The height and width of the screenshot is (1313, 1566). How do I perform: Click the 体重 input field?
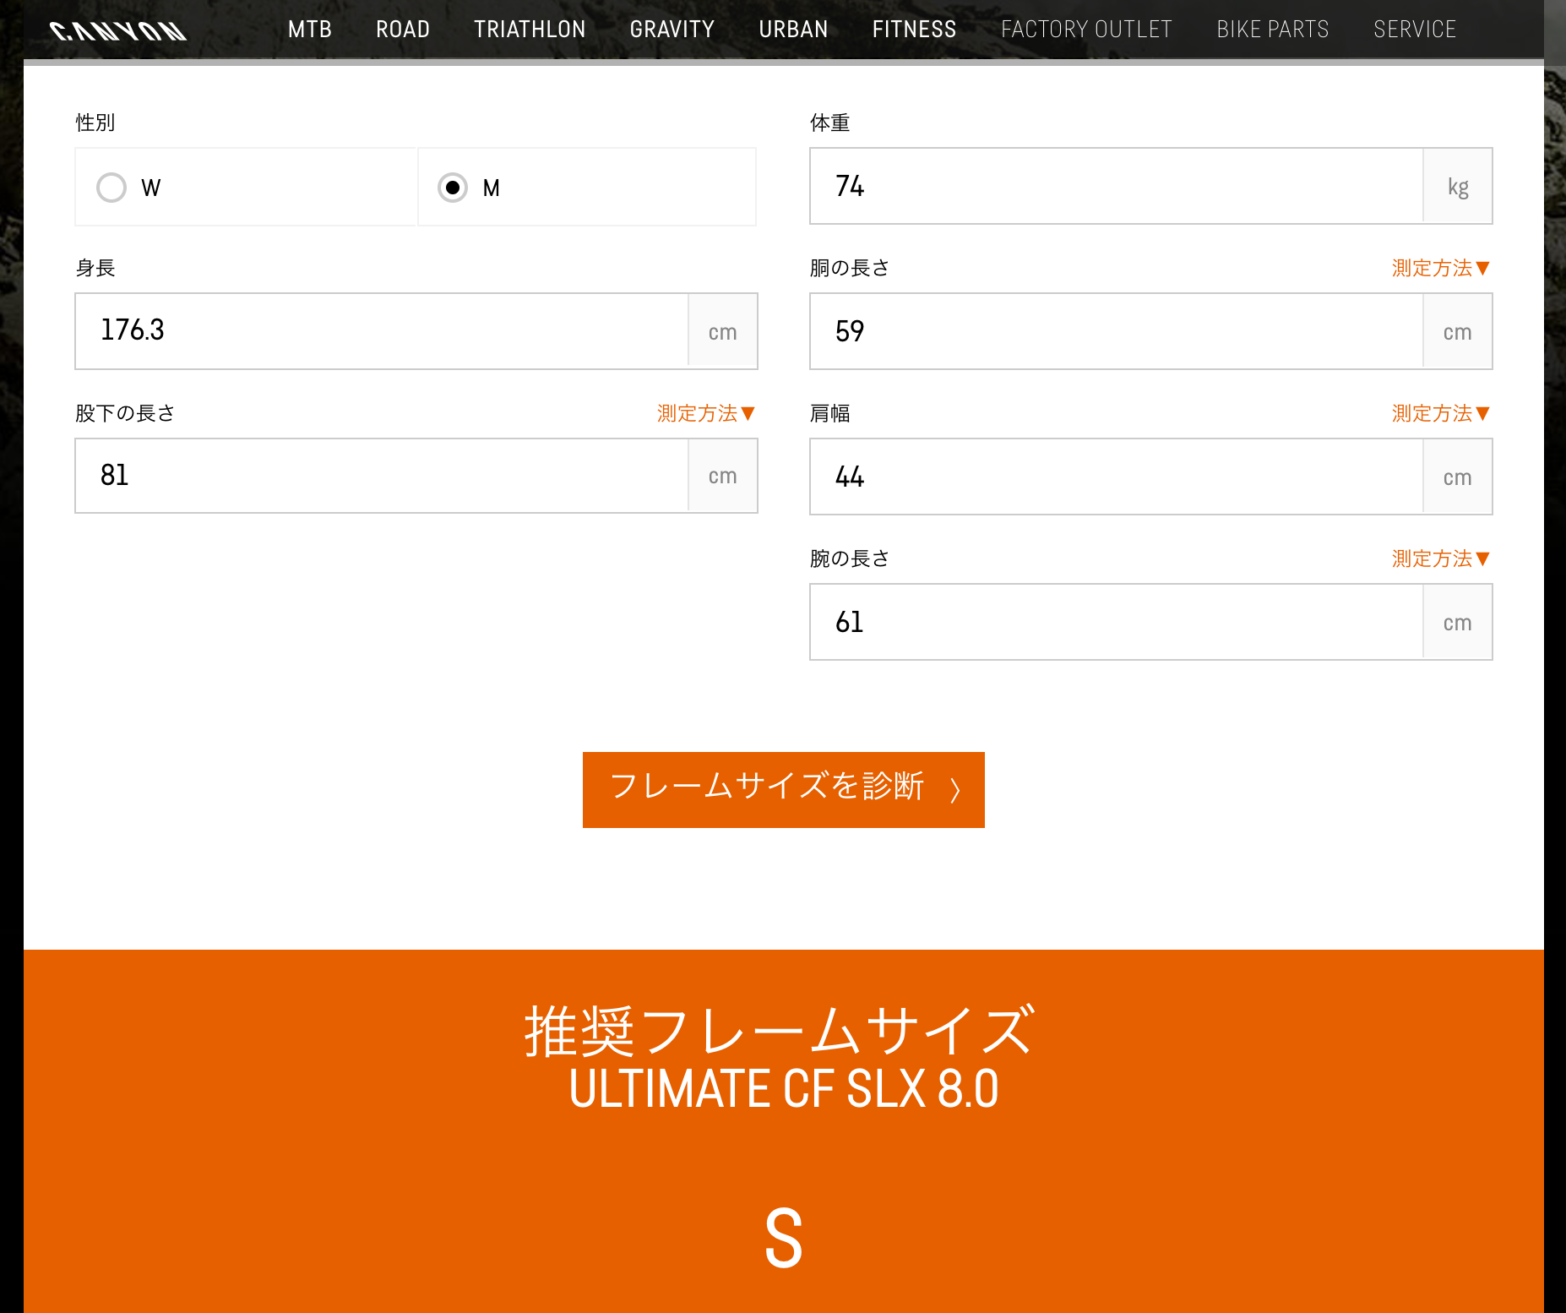click(x=1115, y=186)
